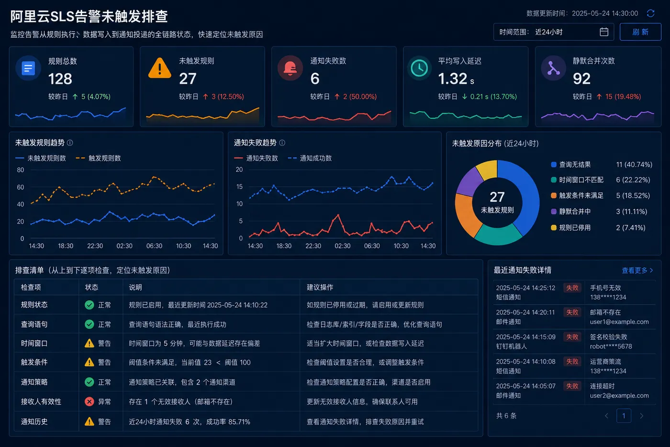The width and height of the screenshot is (670, 447).
Task: Click the green check icon in 通知策略 row
Action: [89, 382]
